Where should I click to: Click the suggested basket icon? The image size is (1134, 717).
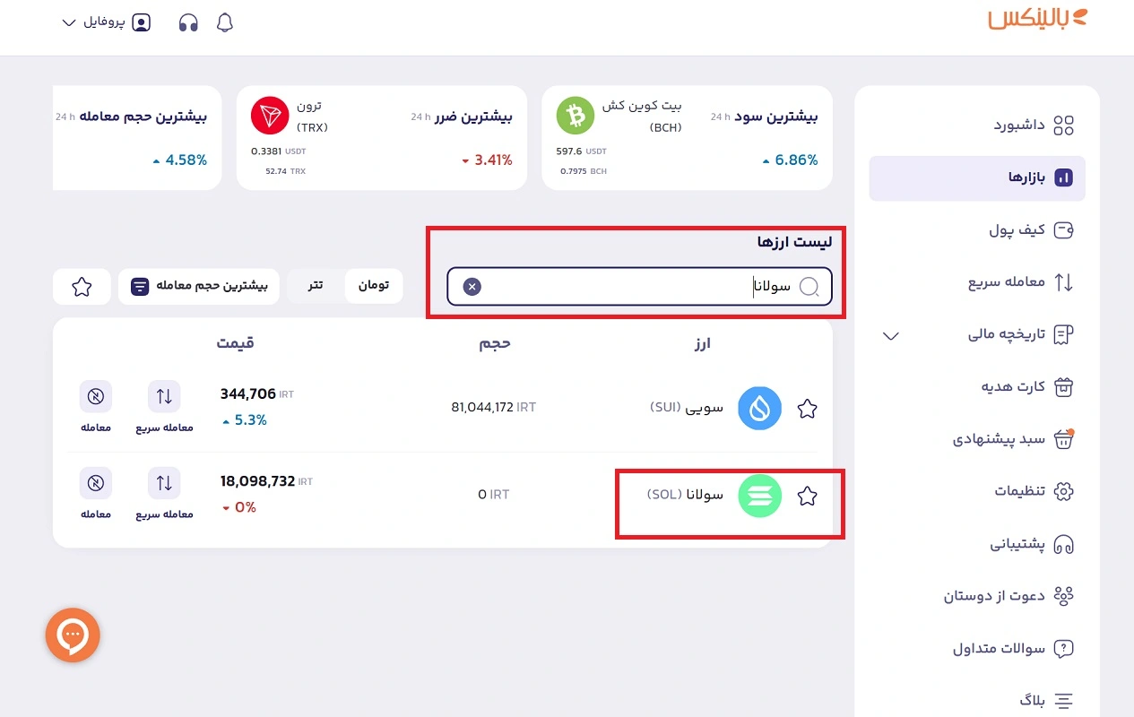click(1063, 439)
